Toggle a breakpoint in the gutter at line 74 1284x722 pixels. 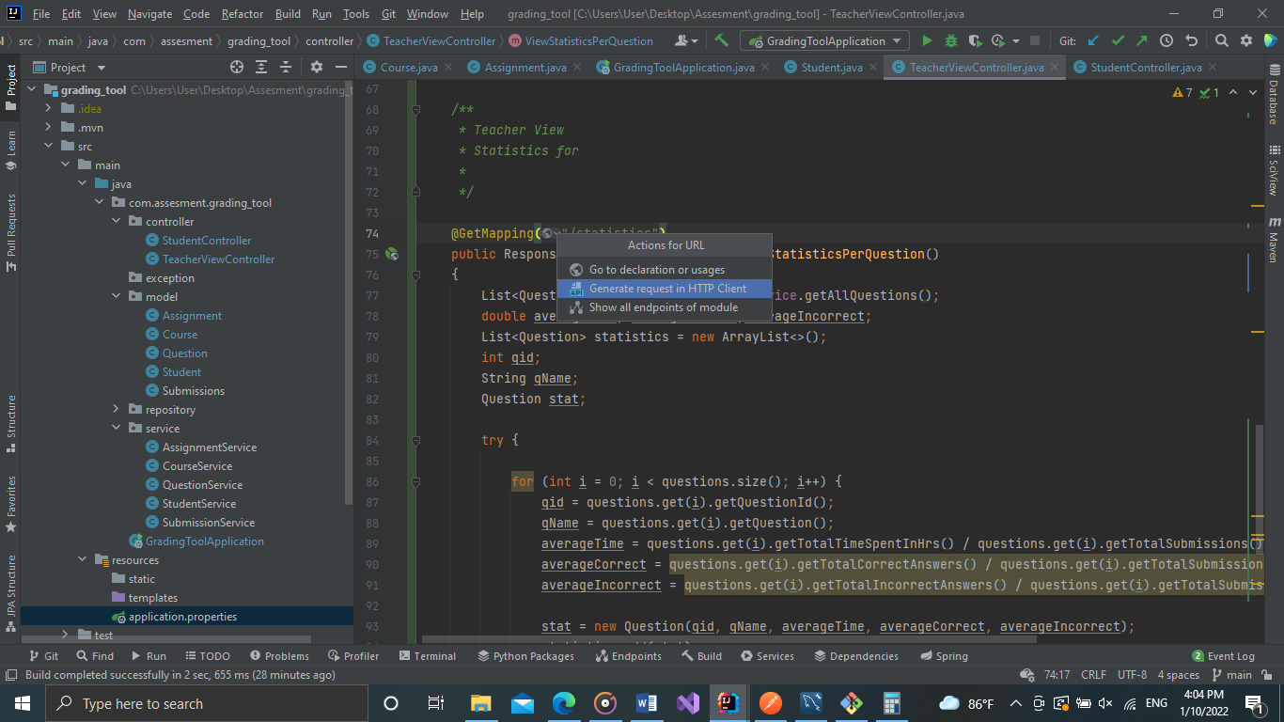click(392, 233)
